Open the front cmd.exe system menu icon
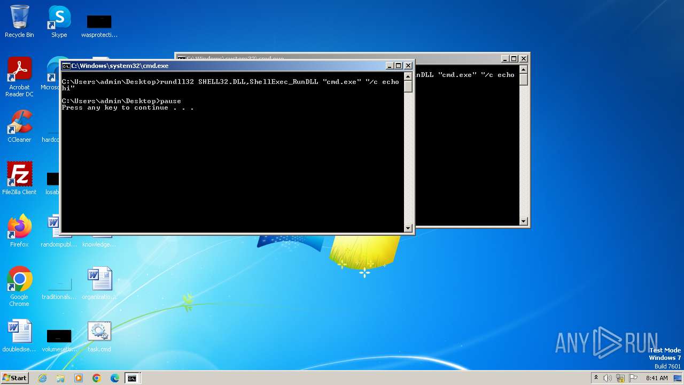Image resolution: width=684 pixels, height=385 pixels. (66, 66)
